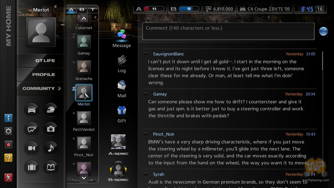Open the GT LIFE menu
The height and width of the screenshot is (188, 334).
[45, 61]
